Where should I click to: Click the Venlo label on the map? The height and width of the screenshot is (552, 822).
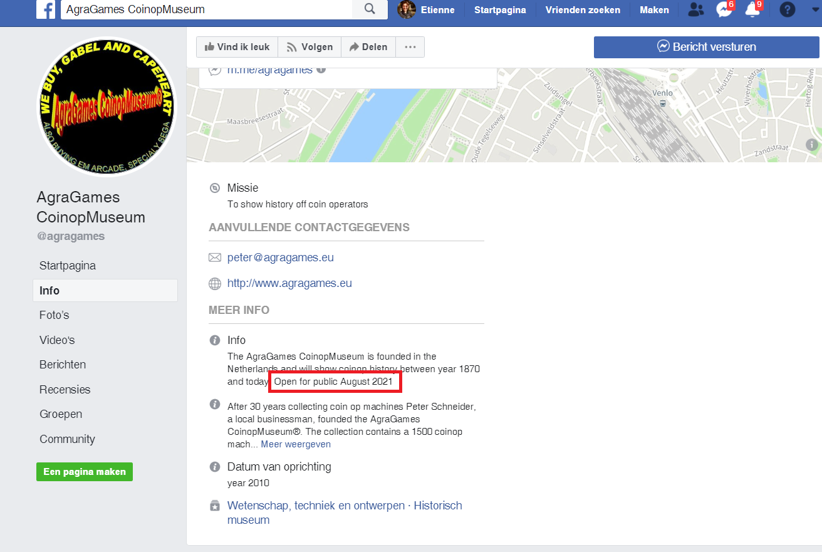pyautogui.click(x=662, y=93)
